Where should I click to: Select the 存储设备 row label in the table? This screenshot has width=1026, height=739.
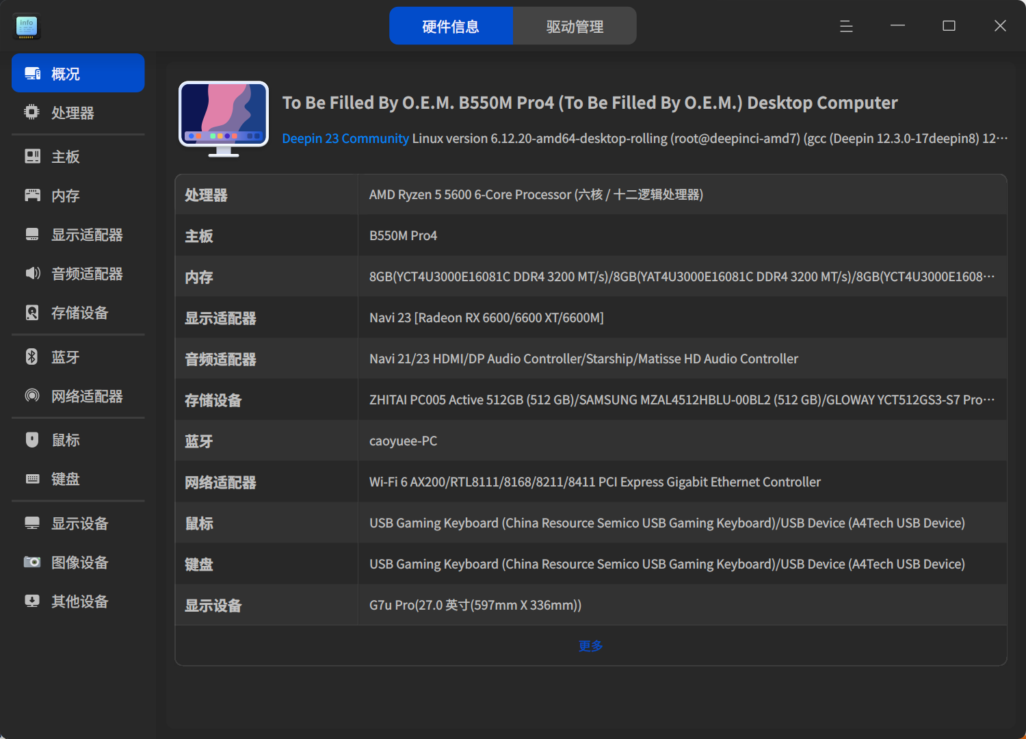pos(213,400)
